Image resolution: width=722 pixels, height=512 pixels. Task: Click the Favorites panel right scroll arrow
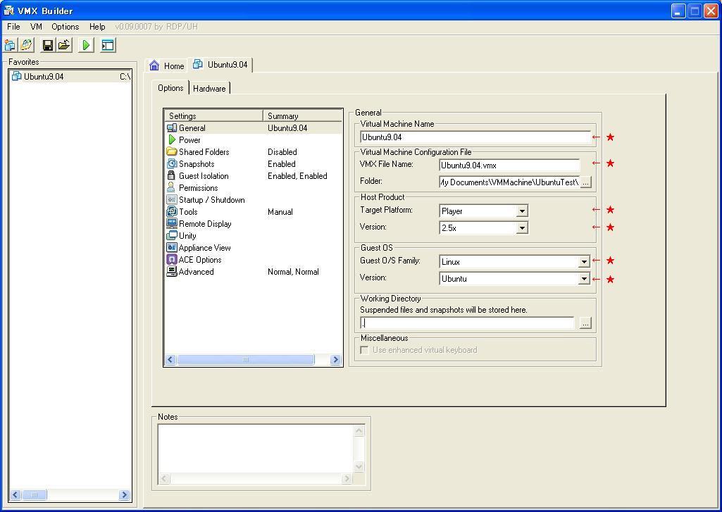(x=124, y=495)
